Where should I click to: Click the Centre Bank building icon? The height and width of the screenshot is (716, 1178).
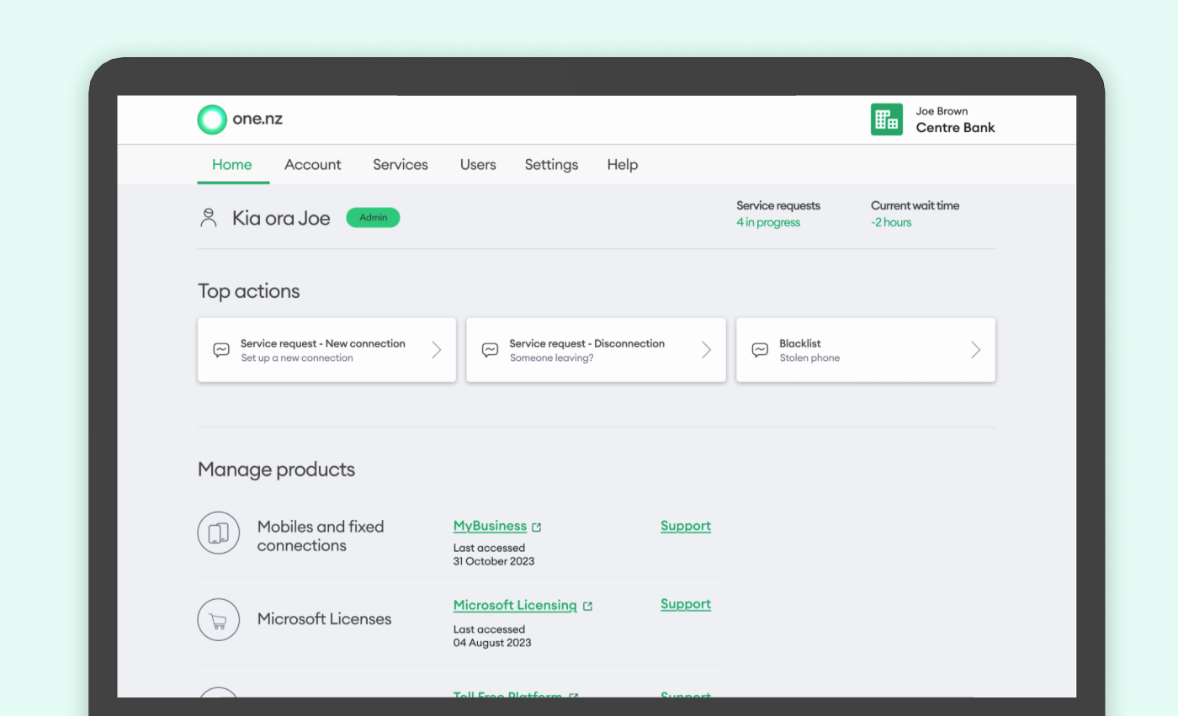(x=886, y=119)
